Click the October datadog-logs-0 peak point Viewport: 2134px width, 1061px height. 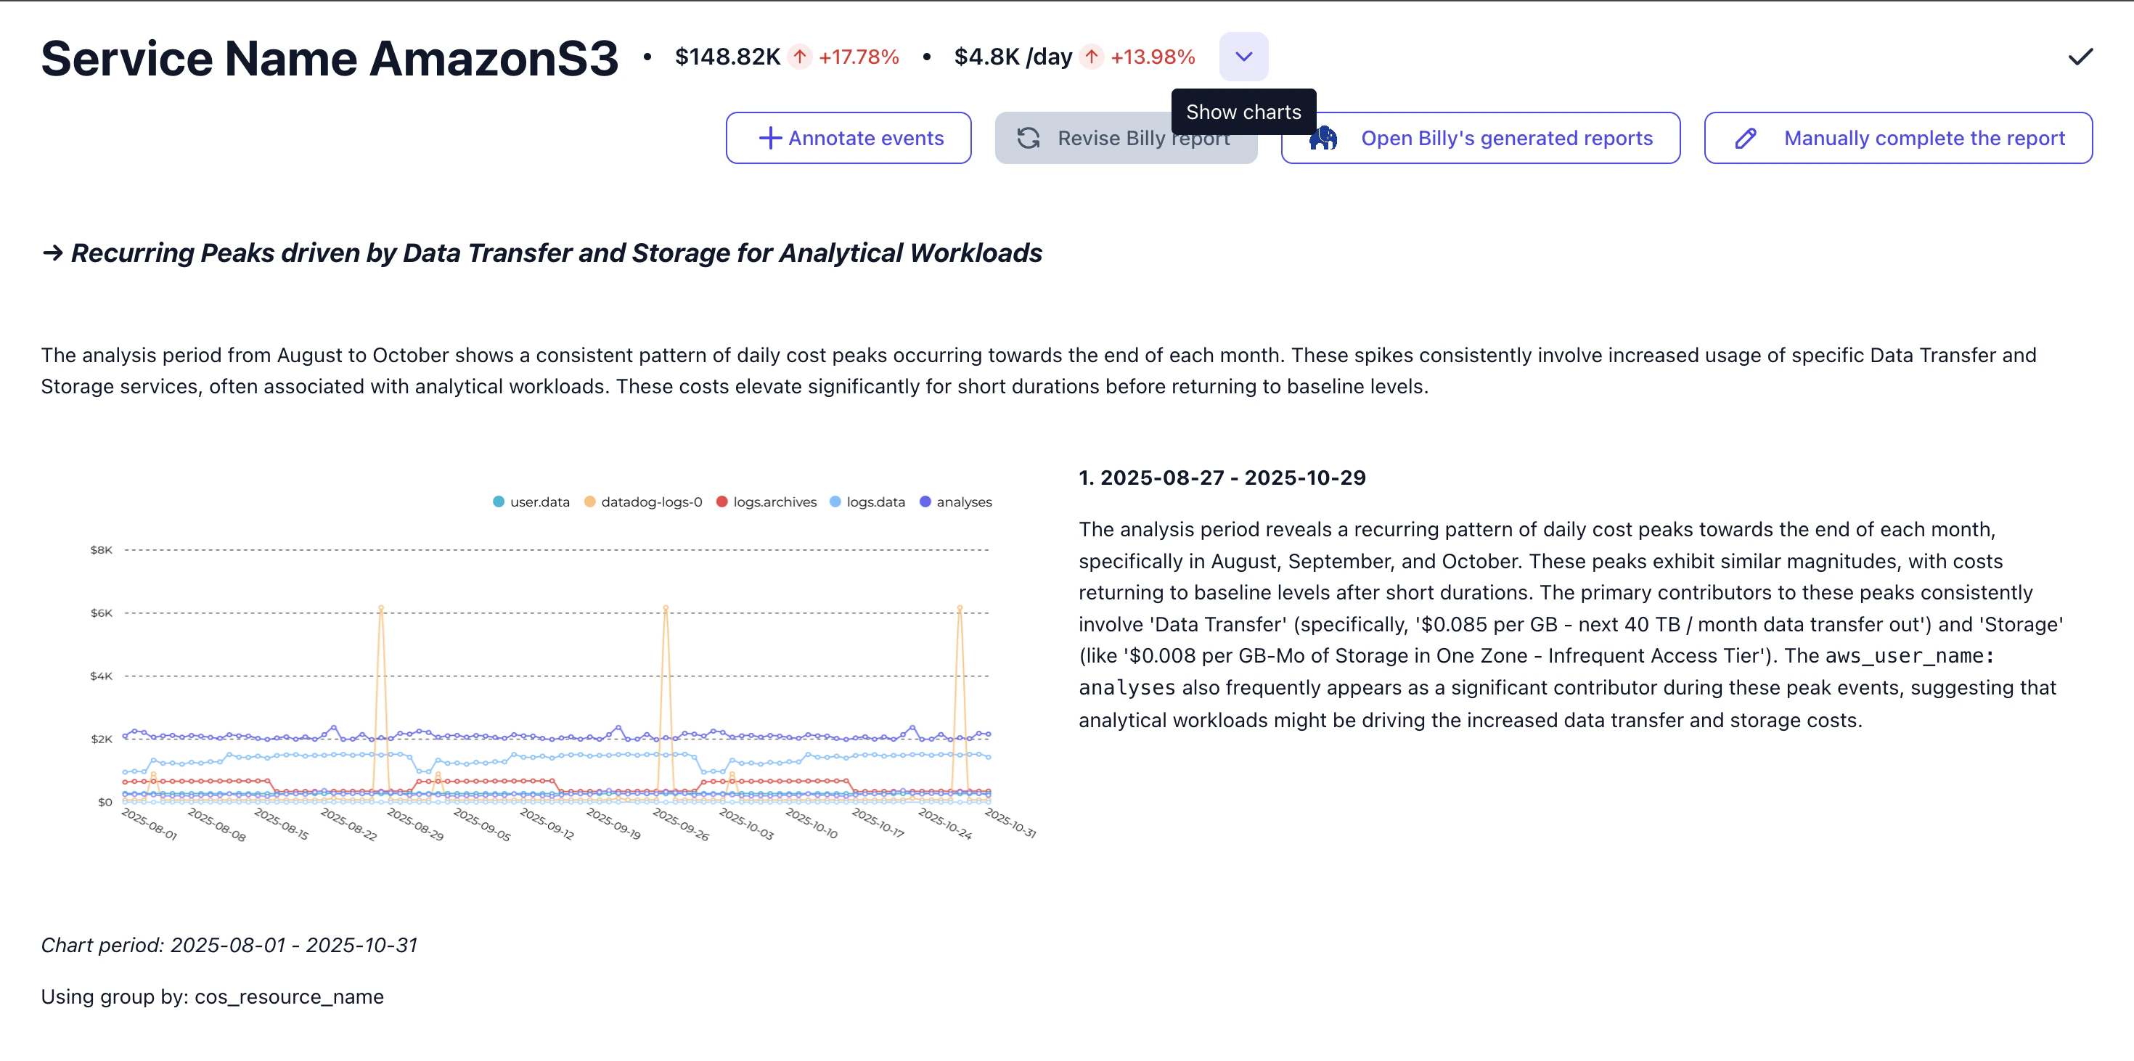pos(960,607)
